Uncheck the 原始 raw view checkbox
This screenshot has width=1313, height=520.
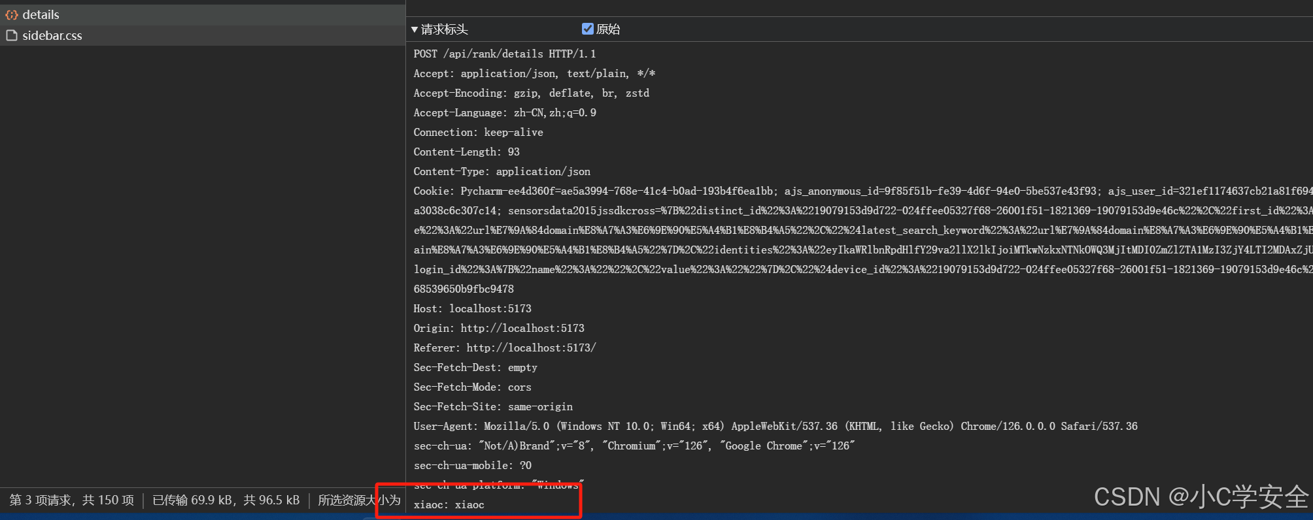tap(587, 29)
